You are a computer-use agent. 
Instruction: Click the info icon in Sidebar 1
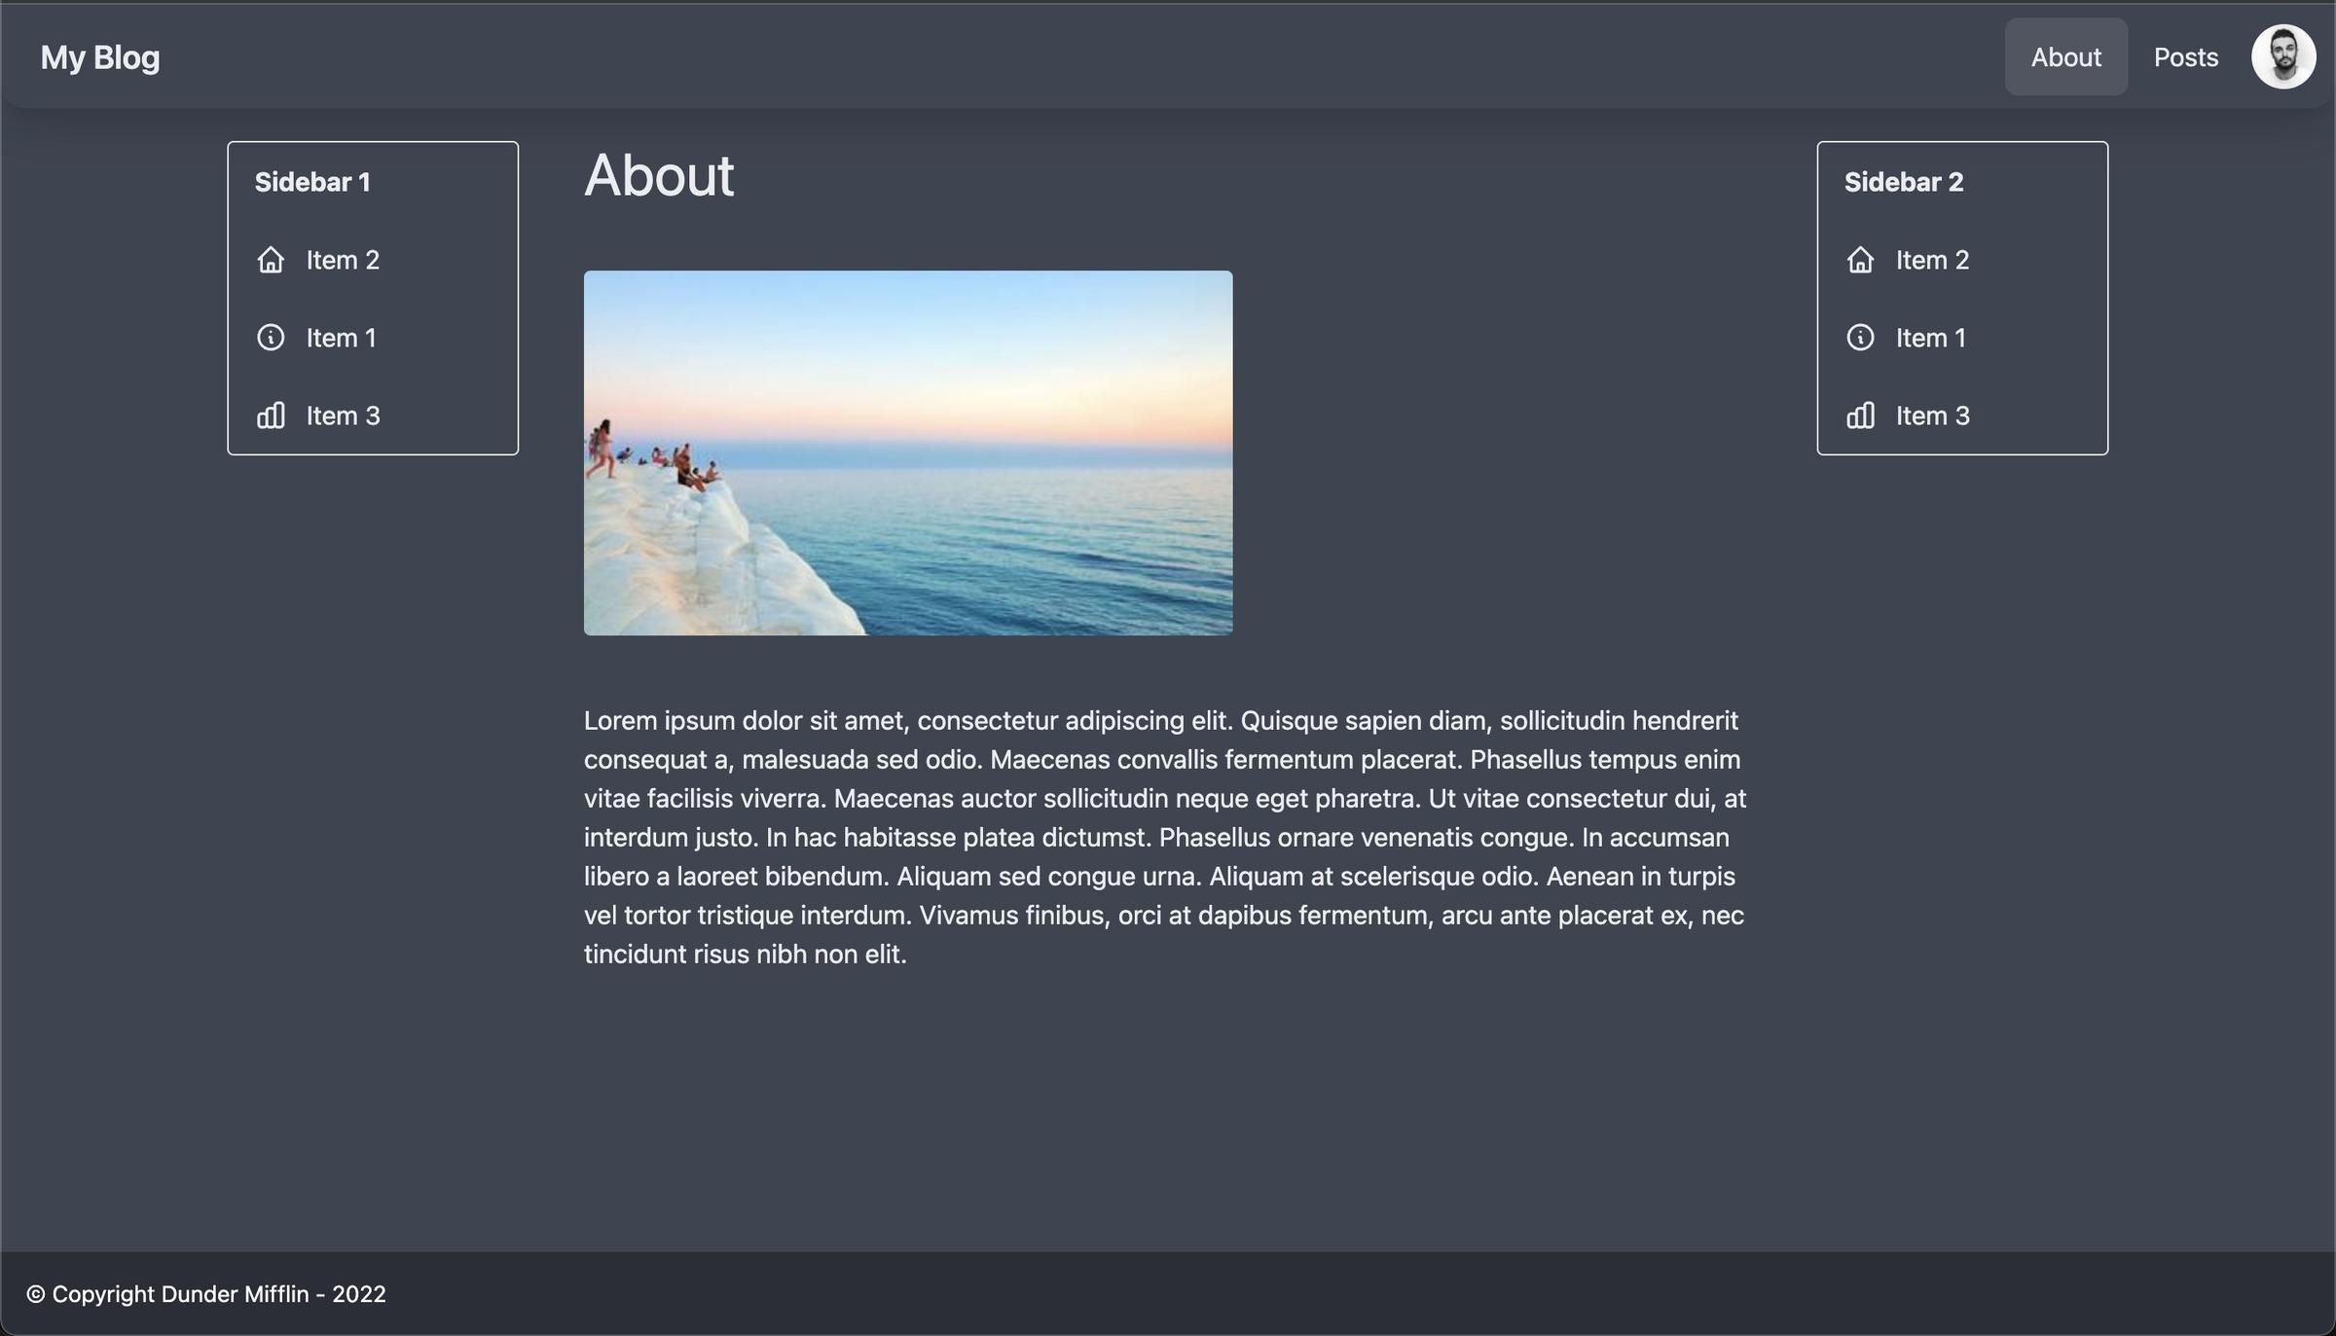[x=270, y=337]
